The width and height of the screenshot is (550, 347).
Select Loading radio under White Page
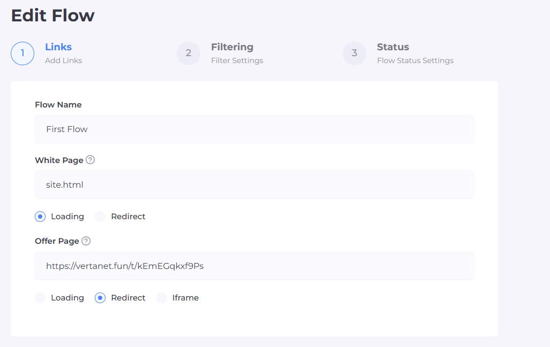(x=40, y=217)
